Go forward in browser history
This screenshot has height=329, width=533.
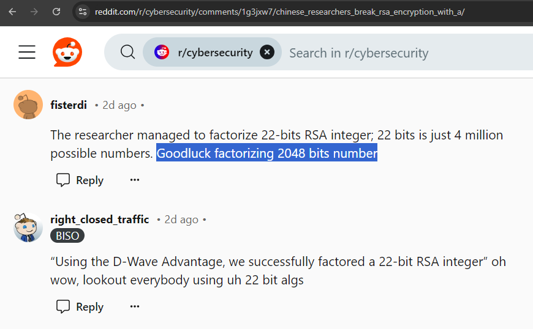click(34, 12)
